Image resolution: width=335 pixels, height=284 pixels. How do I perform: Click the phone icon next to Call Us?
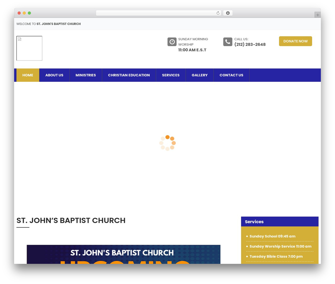click(228, 42)
